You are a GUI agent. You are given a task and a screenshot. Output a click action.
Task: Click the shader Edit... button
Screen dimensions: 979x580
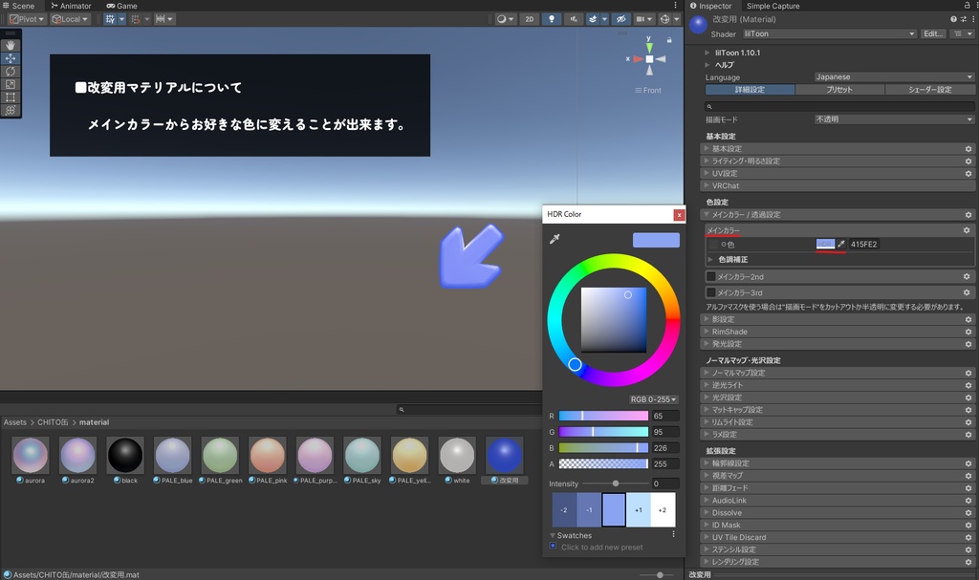(933, 33)
